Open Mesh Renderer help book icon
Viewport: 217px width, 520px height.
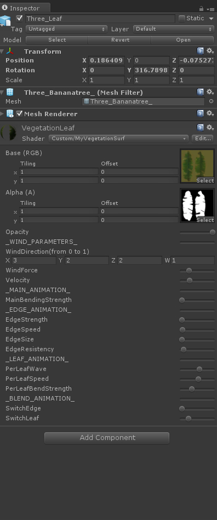pyautogui.click(x=200, y=113)
